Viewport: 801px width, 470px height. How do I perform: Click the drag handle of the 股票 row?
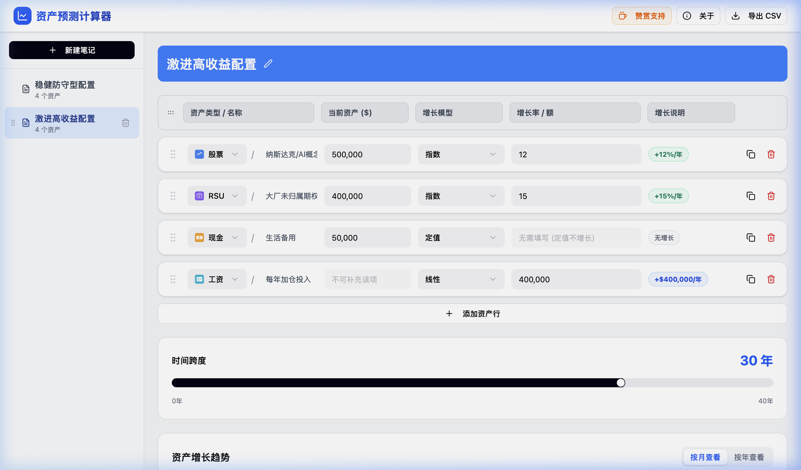tap(173, 154)
